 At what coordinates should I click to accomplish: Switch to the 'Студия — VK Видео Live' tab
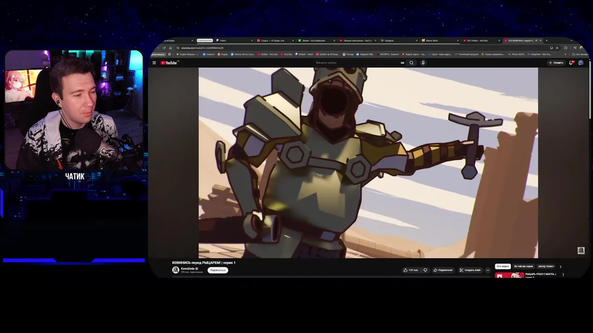coord(274,40)
